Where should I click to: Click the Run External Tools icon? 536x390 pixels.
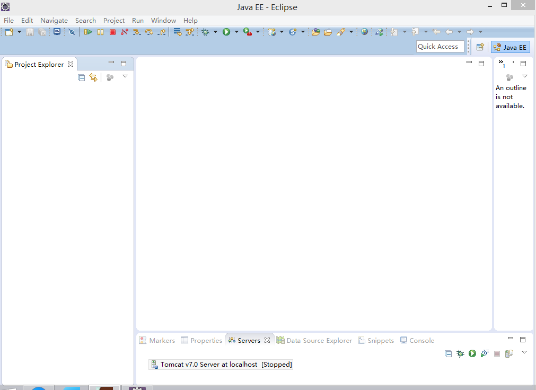pyautogui.click(x=248, y=32)
